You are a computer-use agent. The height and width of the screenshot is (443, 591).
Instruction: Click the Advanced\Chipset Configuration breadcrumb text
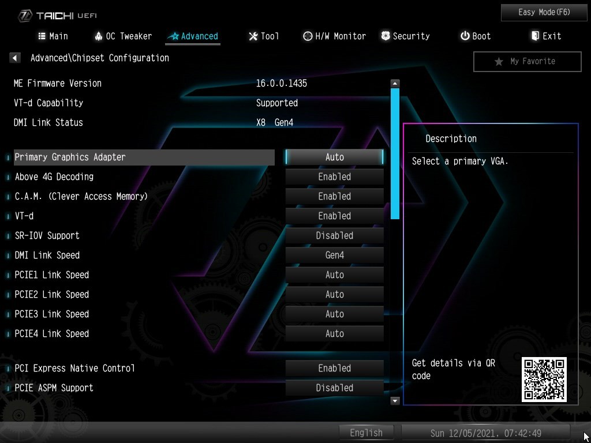[100, 58]
